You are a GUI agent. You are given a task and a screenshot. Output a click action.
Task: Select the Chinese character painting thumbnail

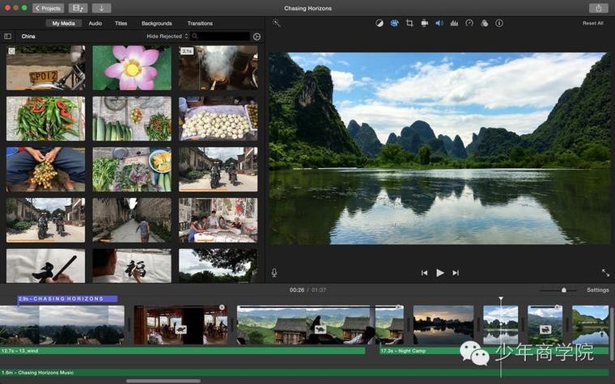click(x=132, y=266)
